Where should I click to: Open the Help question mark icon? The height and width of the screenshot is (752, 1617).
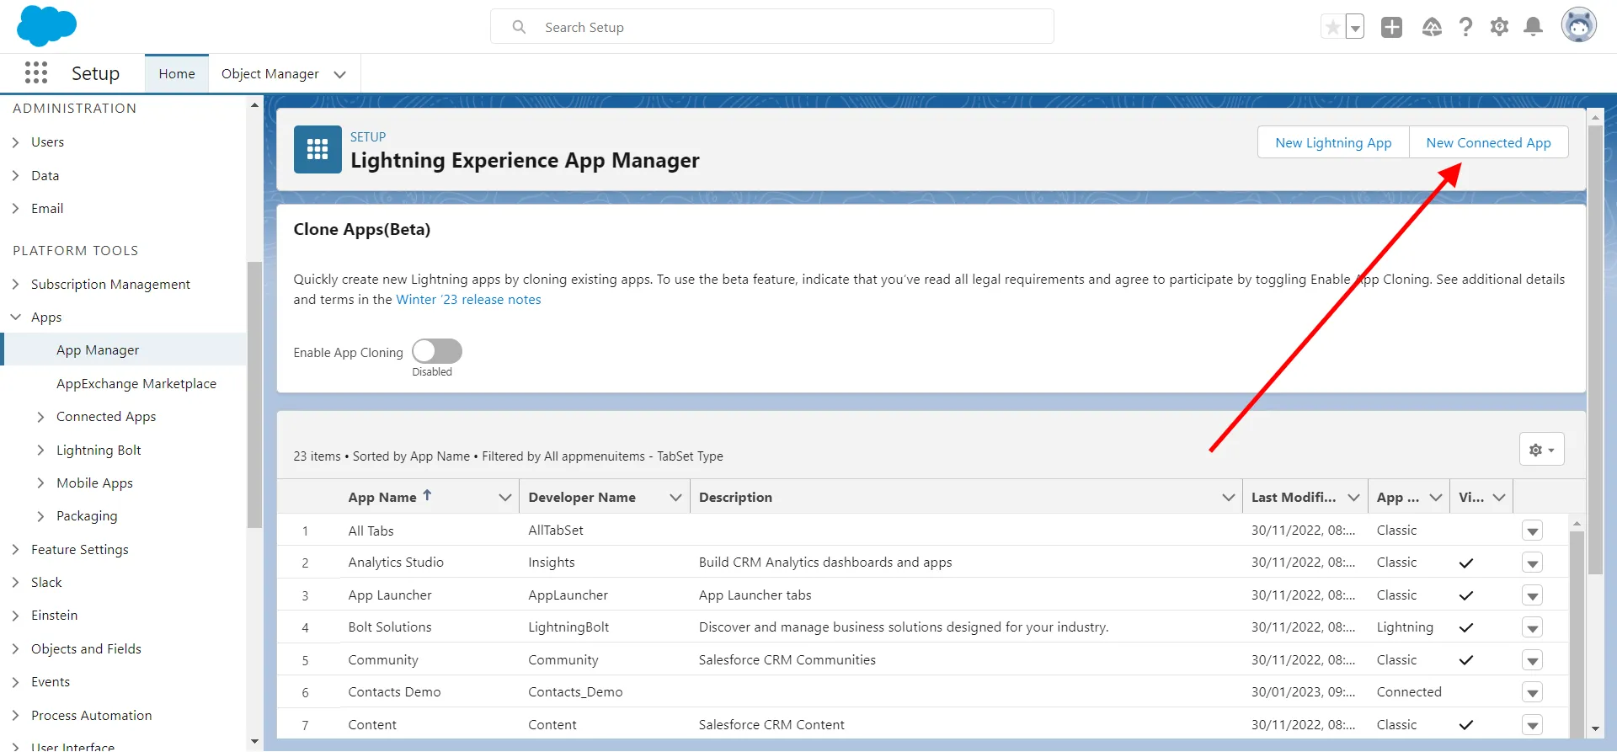pyautogui.click(x=1465, y=27)
